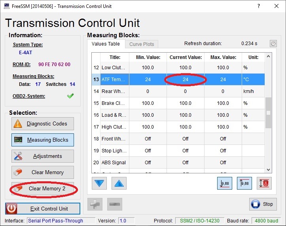Exit the control unit
The width and height of the screenshot is (286, 226).
43,209
